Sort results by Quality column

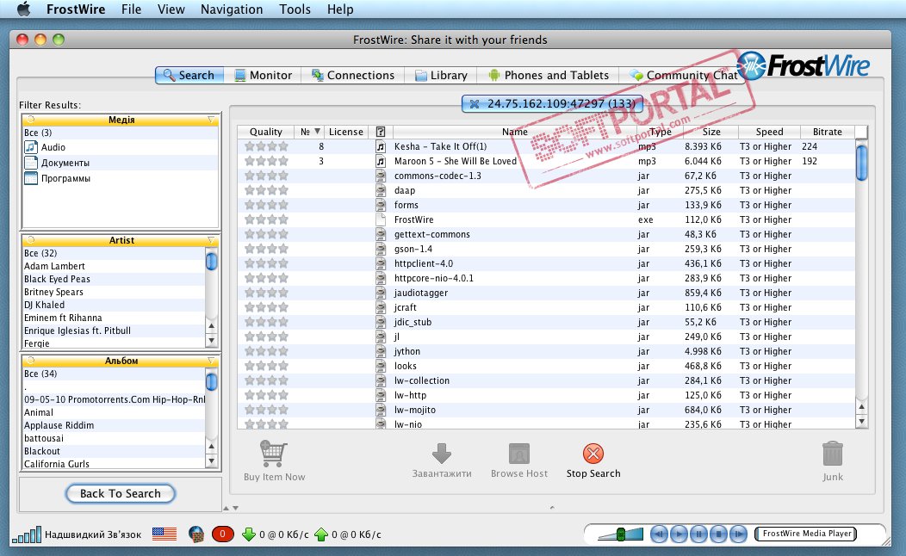(x=266, y=132)
